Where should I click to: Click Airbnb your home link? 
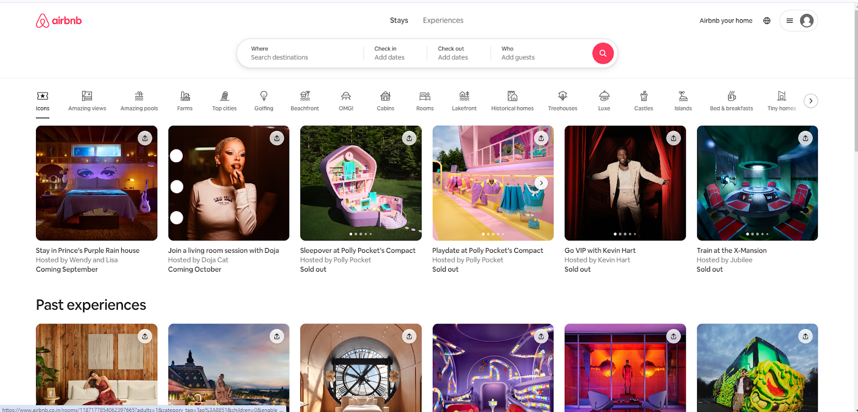[726, 20]
